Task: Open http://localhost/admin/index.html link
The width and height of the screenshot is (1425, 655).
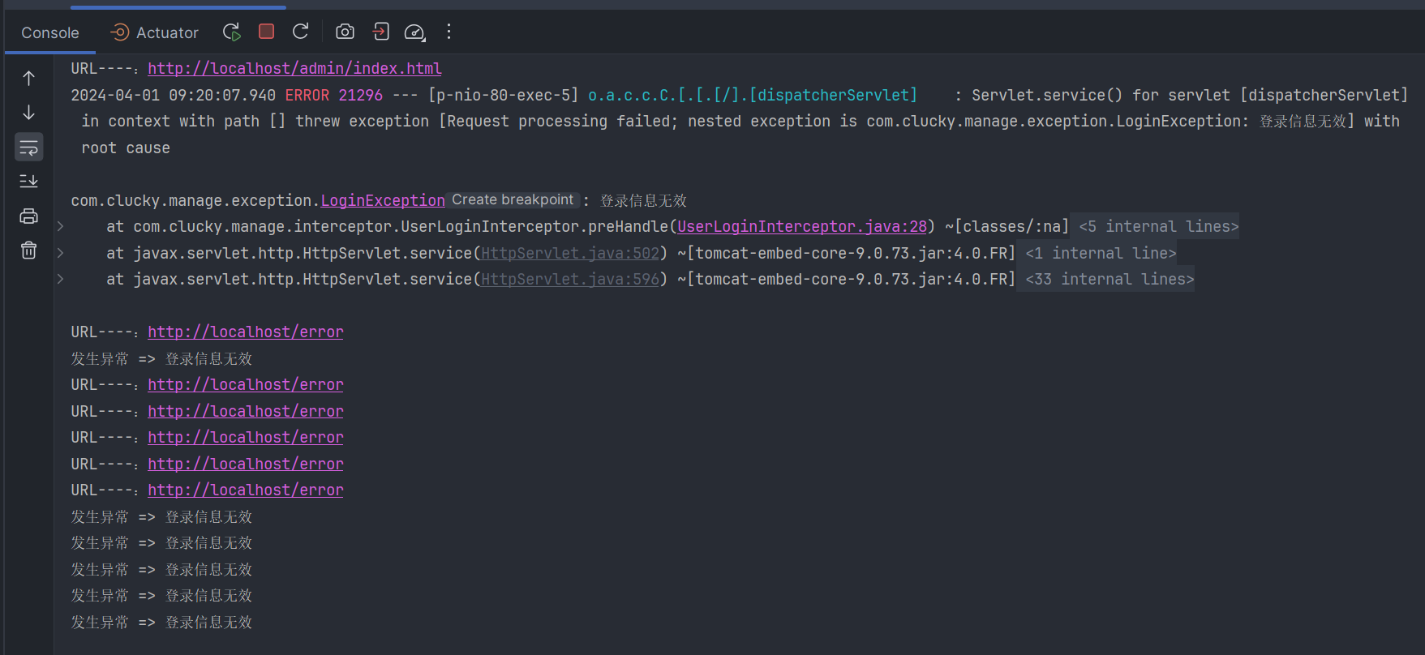Action: pyautogui.click(x=294, y=69)
